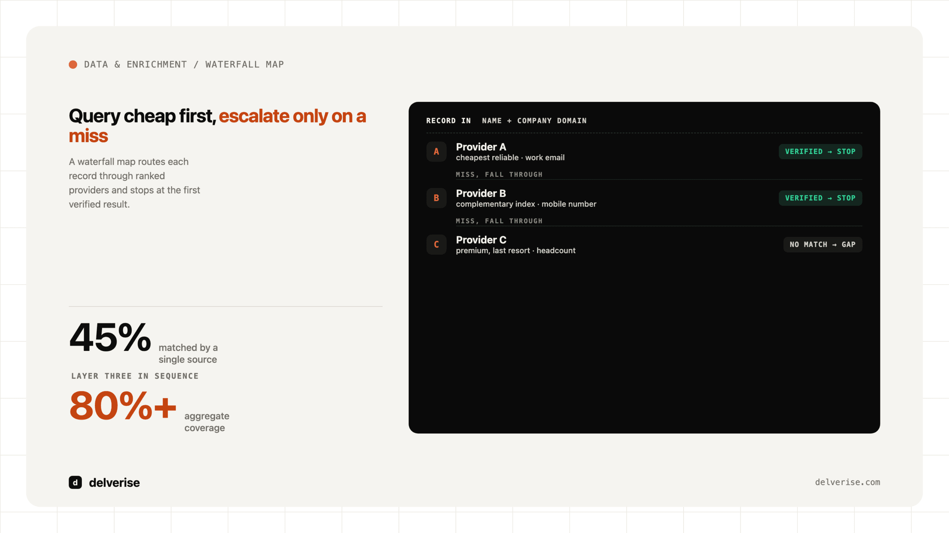
Task: Click the Provider A letter badge
Action: click(436, 151)
